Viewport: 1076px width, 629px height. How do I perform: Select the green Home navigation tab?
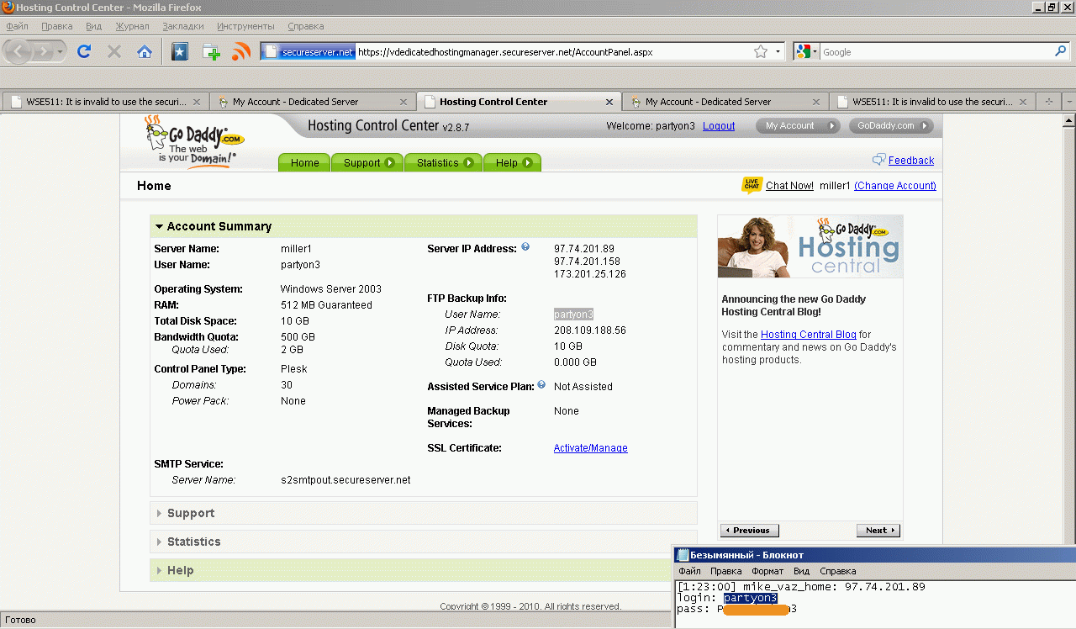(304, 162)
